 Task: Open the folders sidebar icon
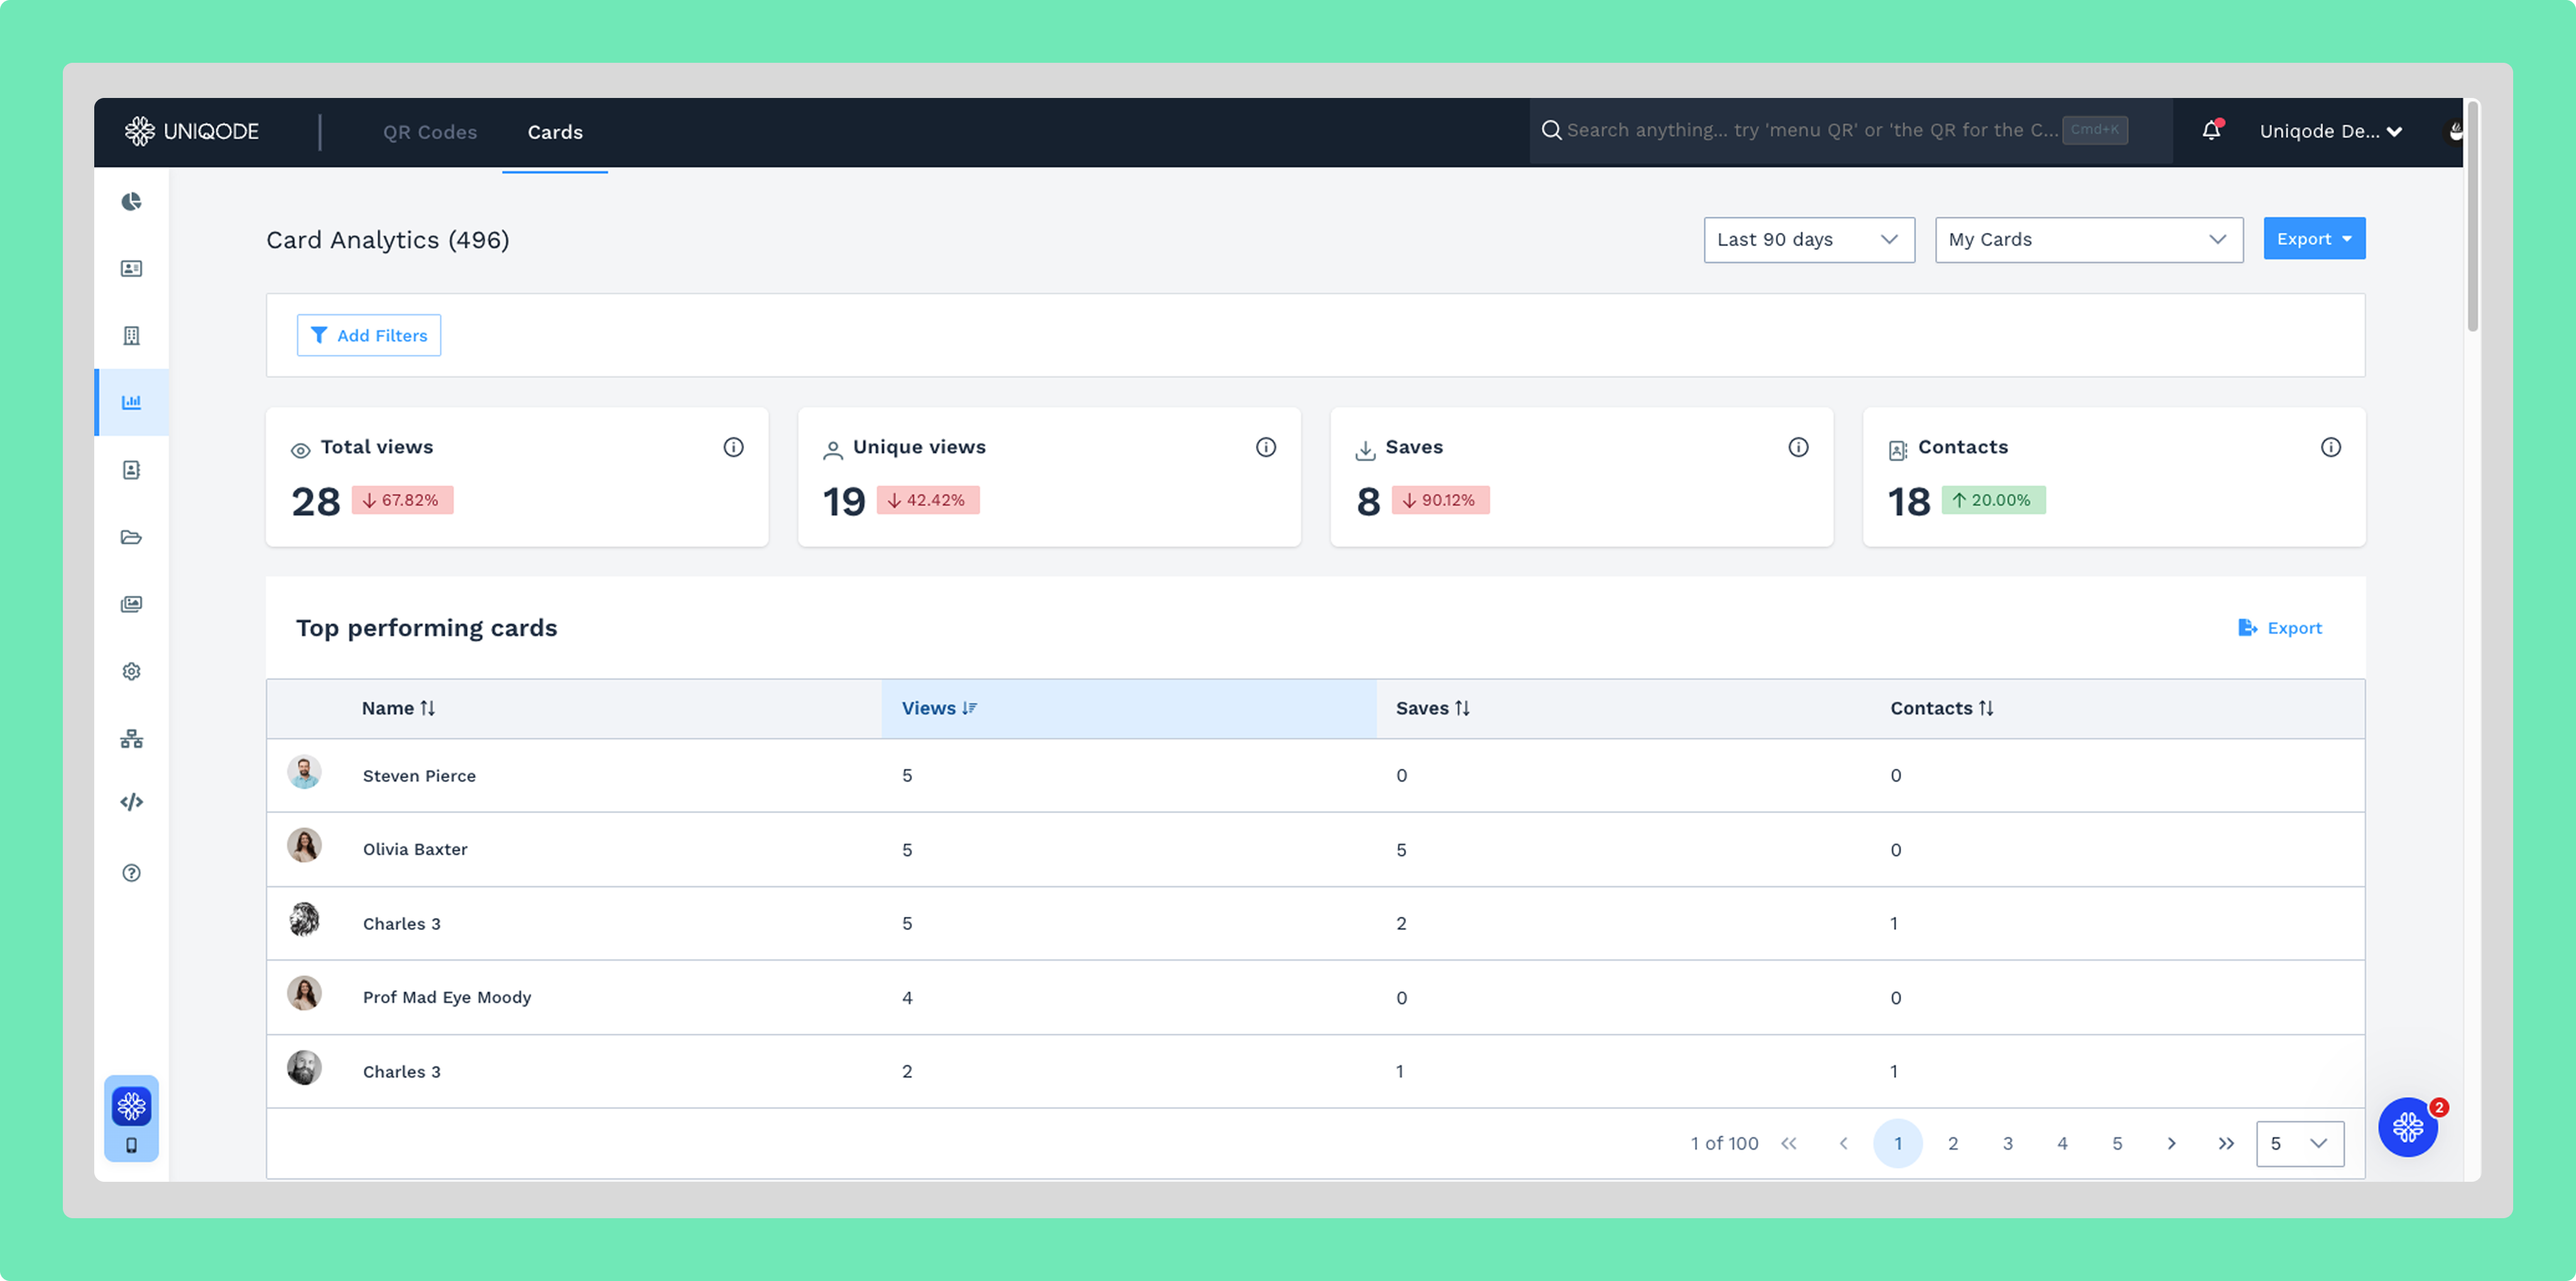(131, 538)
